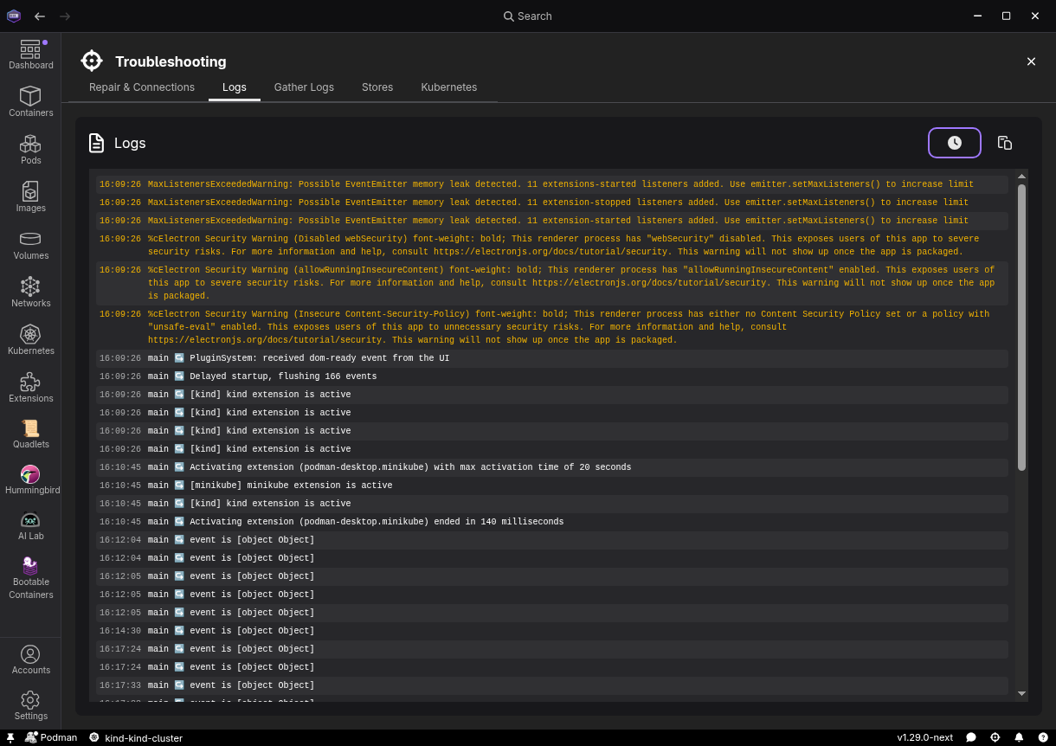Click the allowRunningInsecureContent warning entry
Viewport: 1056px width, 746px height.
pyautogui.click(x=552, y=283)
